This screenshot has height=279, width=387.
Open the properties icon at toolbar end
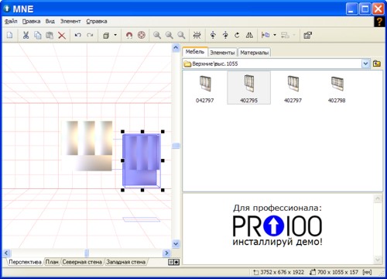pos(308,35)
